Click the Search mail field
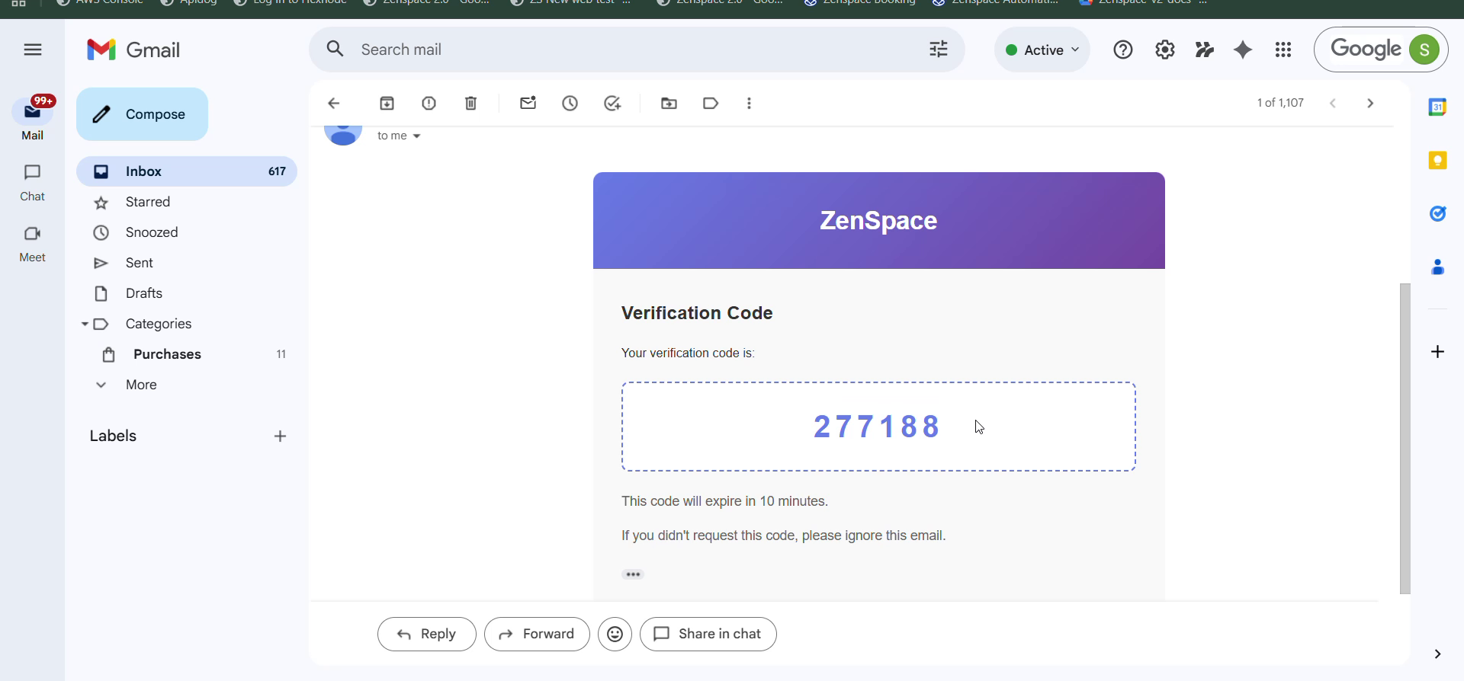 (637, 50)
